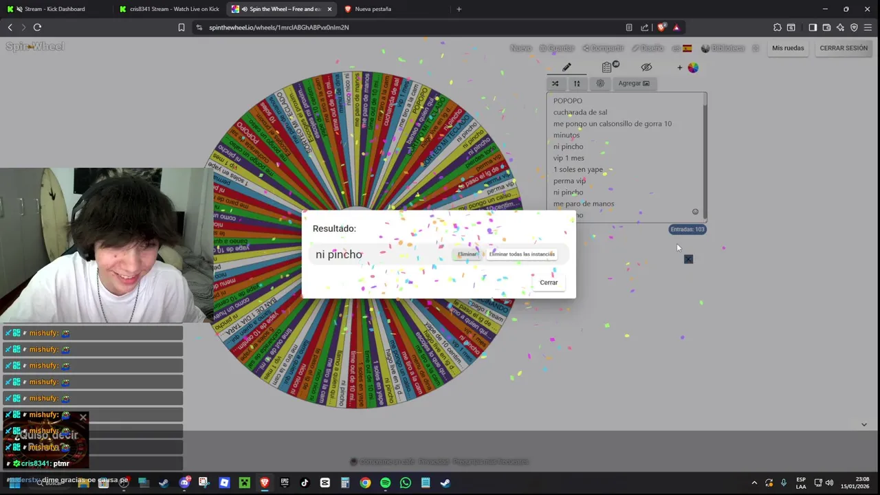The height and width of the screenshot is (495, 880).
Task: Open WhatsApp from taskbar
Action: click(x=406, y=483)
